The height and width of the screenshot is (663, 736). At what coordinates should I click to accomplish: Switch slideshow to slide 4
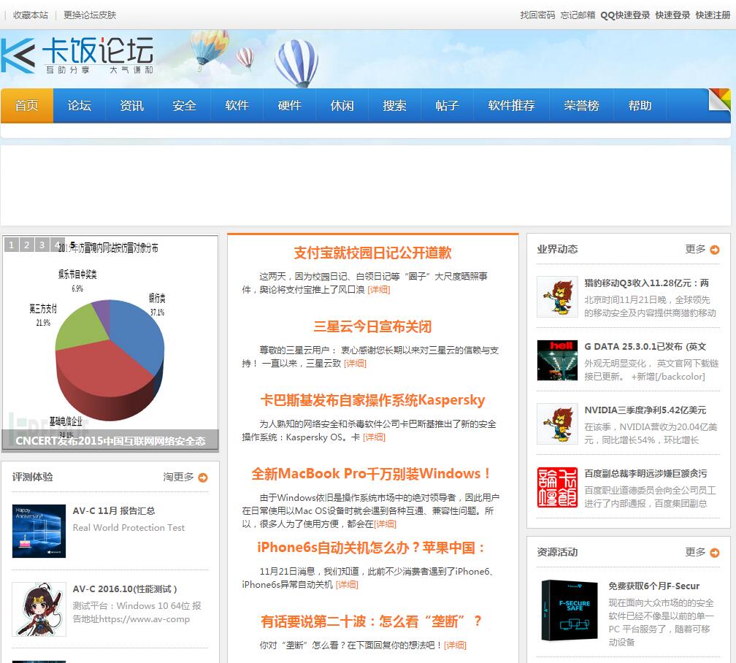coord(57,245)
